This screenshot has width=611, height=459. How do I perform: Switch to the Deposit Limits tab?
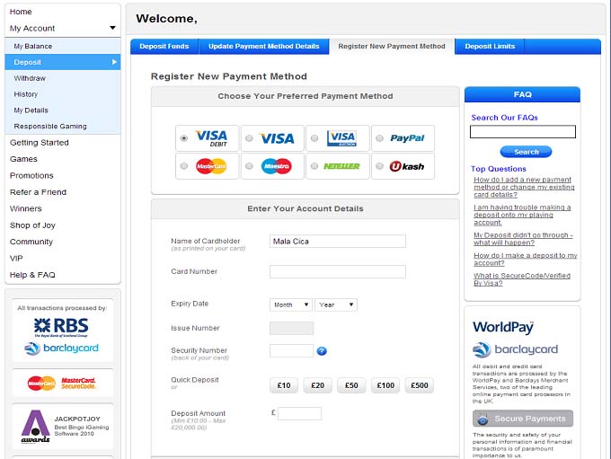490,47
